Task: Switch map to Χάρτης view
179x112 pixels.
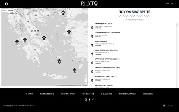Action: (5, 10)
